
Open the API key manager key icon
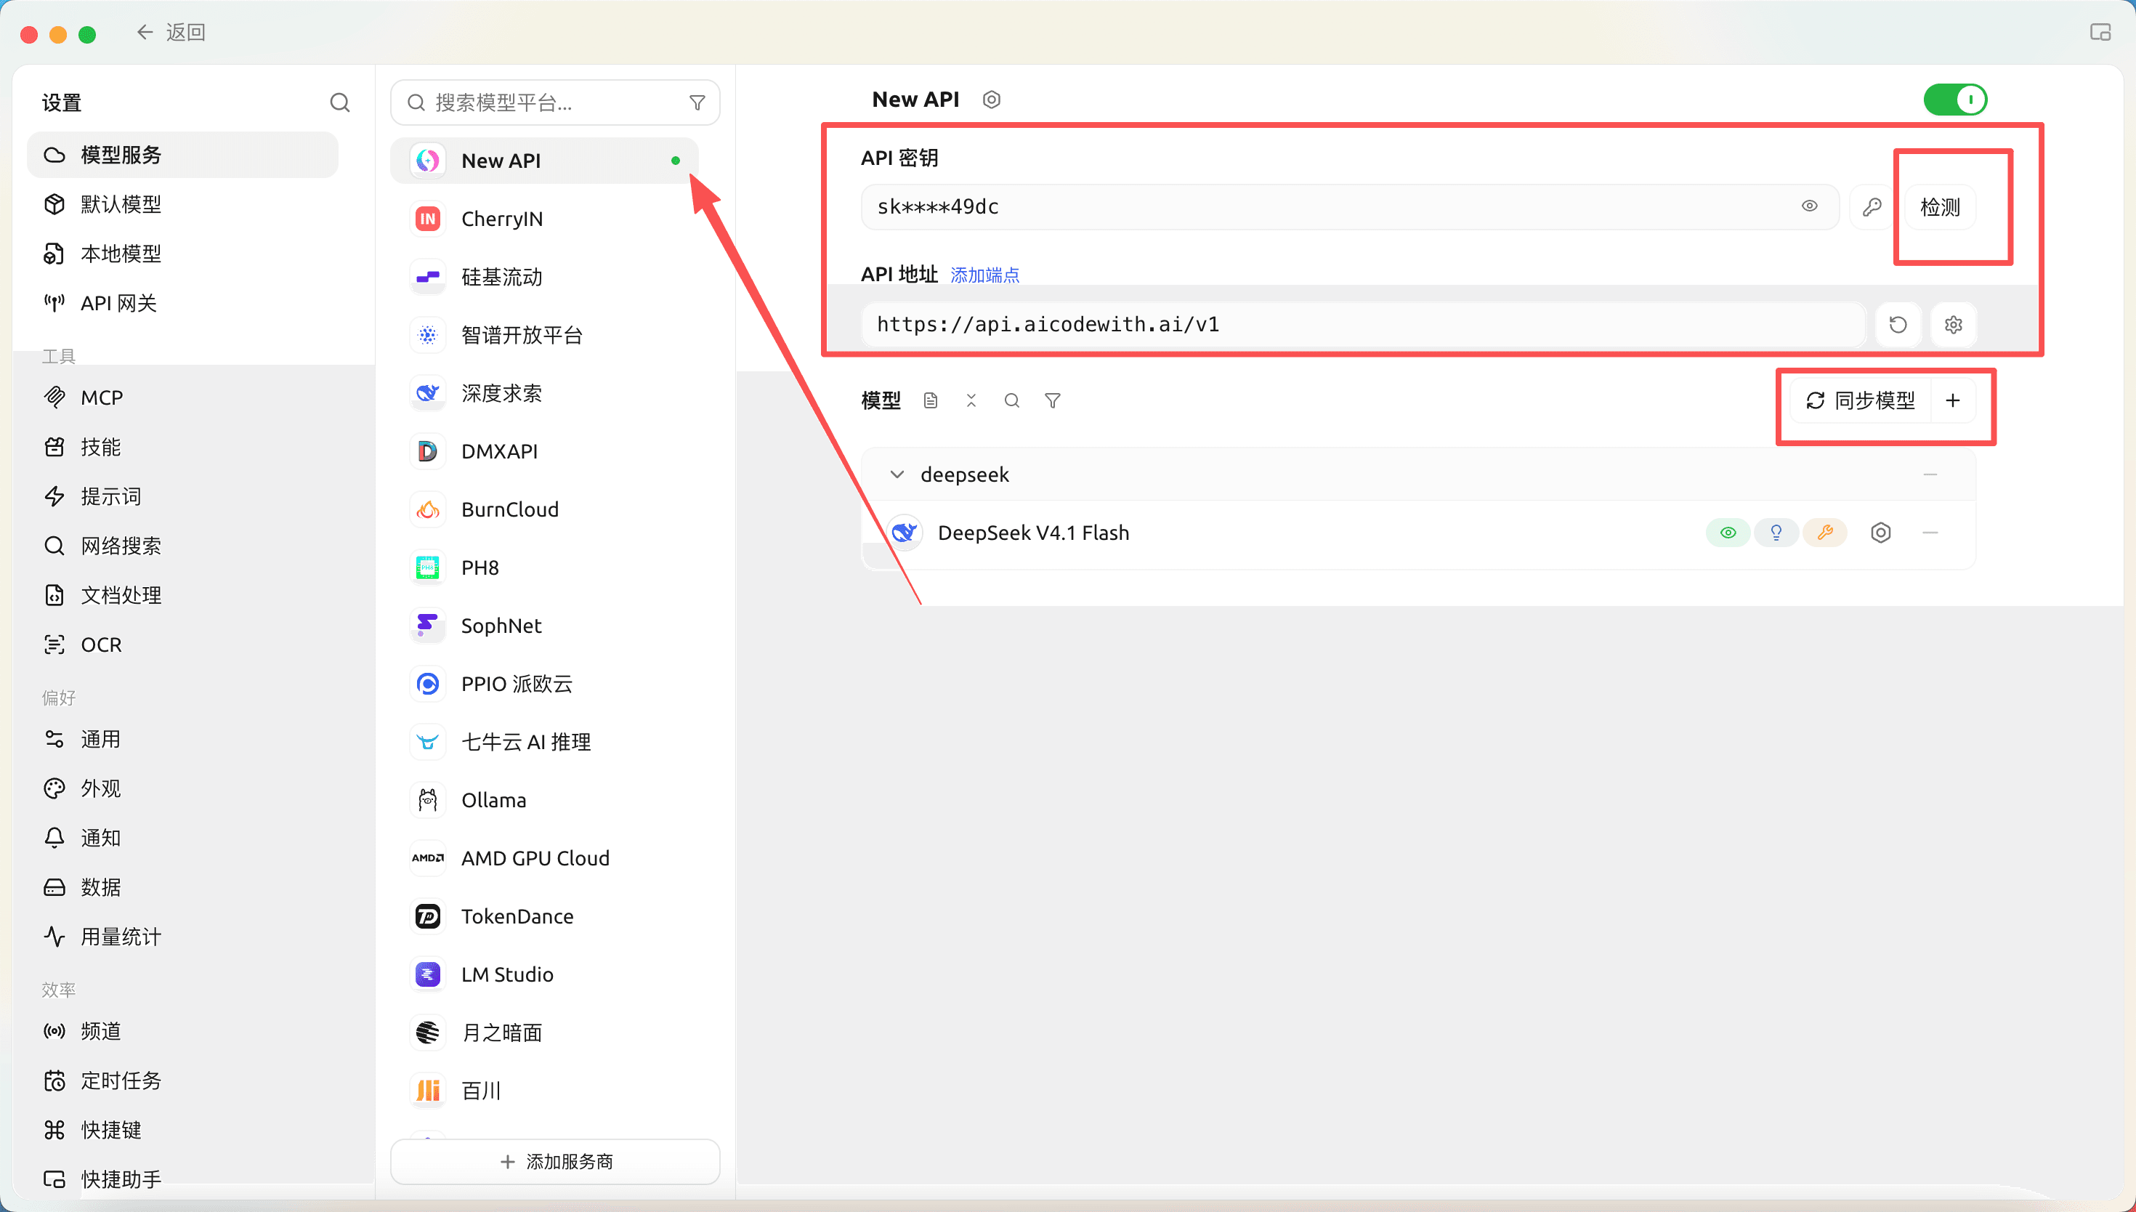[1872, 207]
